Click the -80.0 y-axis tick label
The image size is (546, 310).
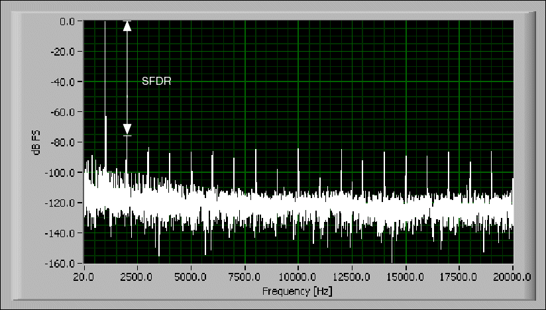pos(66,142)
